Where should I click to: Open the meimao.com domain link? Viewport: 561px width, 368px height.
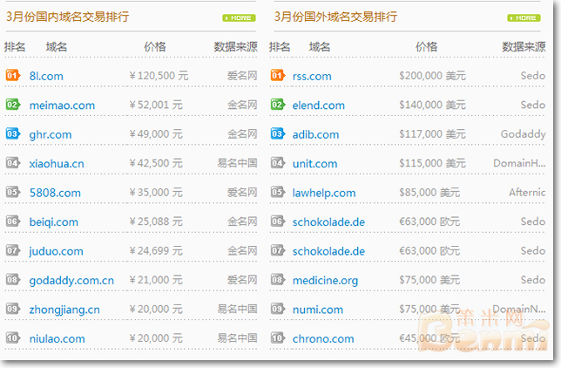point(62,106)
